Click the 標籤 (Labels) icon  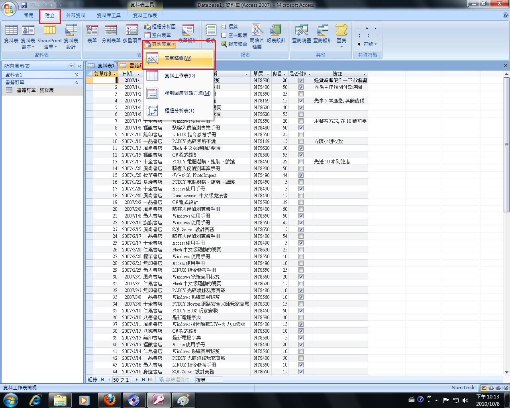coord(229,26)
